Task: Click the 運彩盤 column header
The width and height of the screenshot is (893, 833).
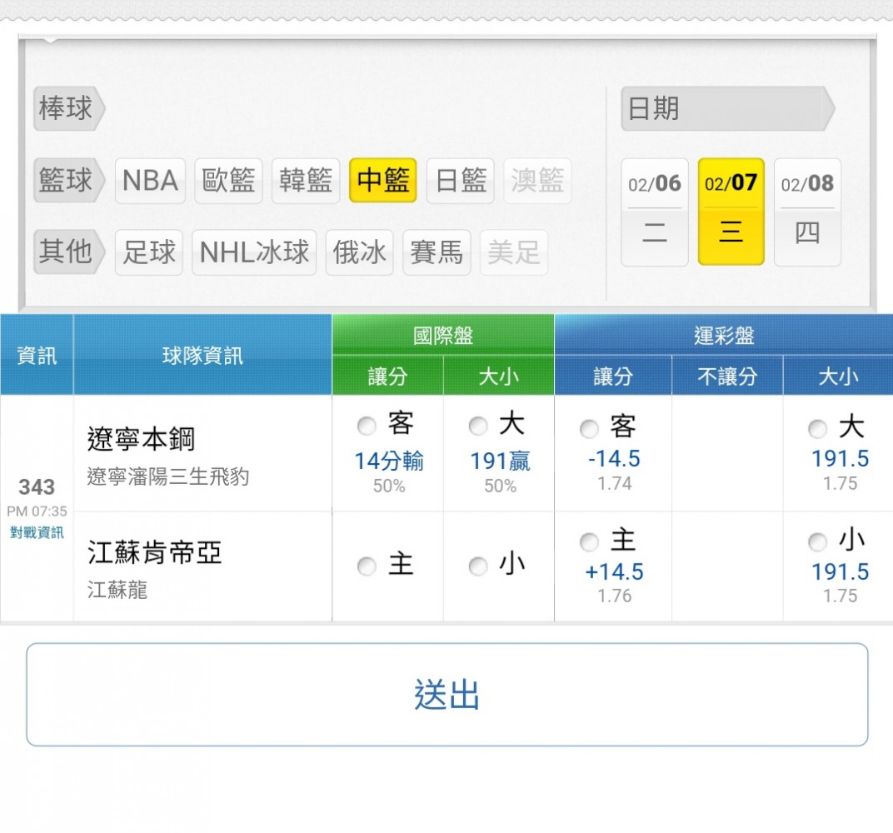Action: [724, 335]
